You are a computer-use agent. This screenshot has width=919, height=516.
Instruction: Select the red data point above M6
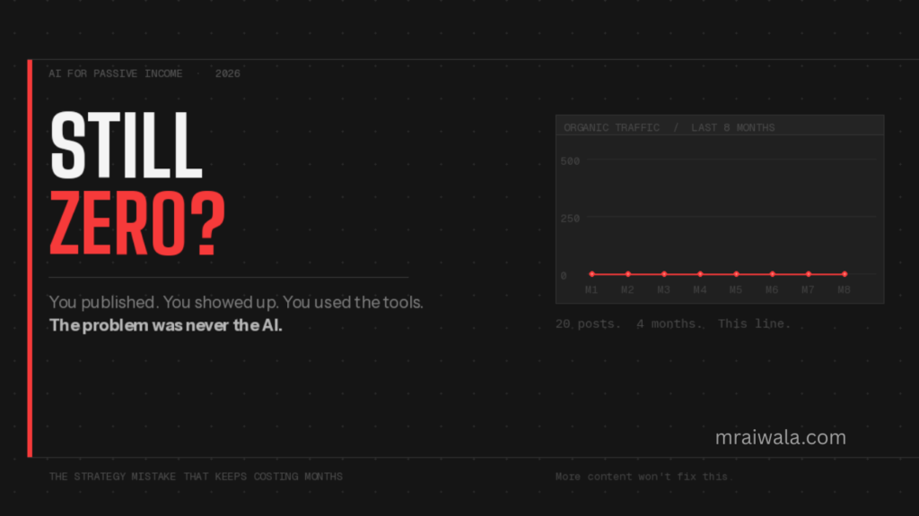[x=772, y=274]
